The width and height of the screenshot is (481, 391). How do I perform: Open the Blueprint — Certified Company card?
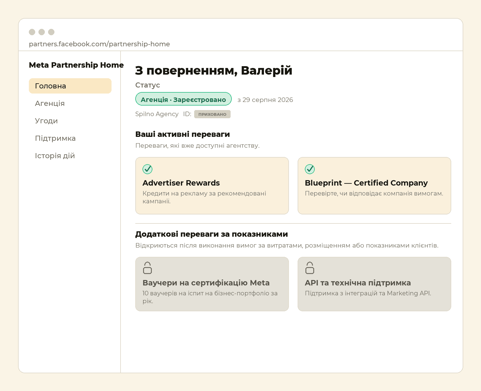374,186
